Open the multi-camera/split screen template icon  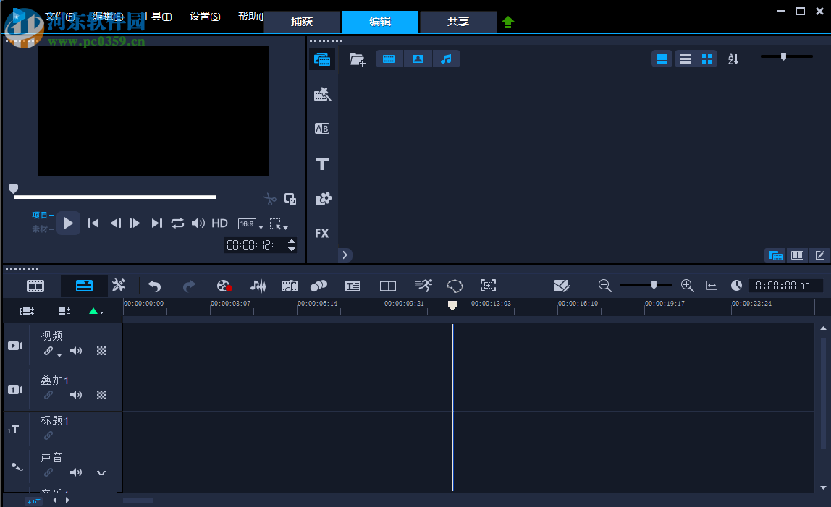[388, 286]
